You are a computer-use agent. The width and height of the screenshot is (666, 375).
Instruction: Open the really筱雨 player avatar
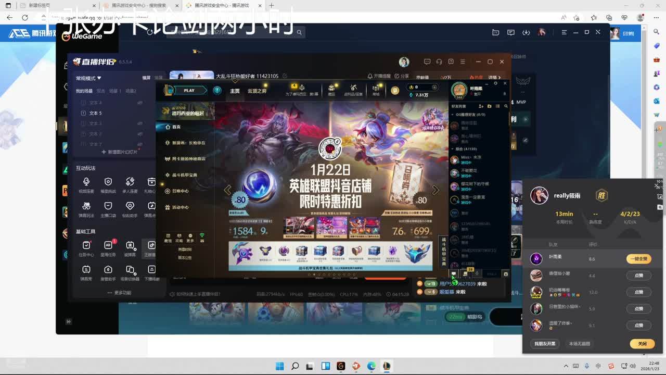point(539,195)
